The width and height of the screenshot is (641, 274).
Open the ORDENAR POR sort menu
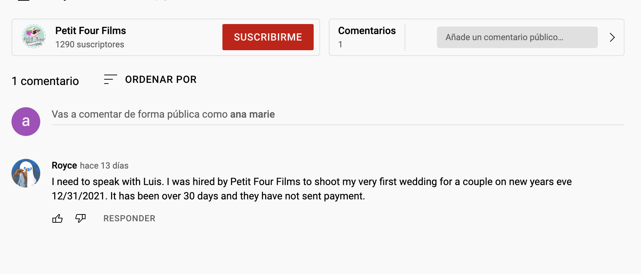[x=161, y=79]
